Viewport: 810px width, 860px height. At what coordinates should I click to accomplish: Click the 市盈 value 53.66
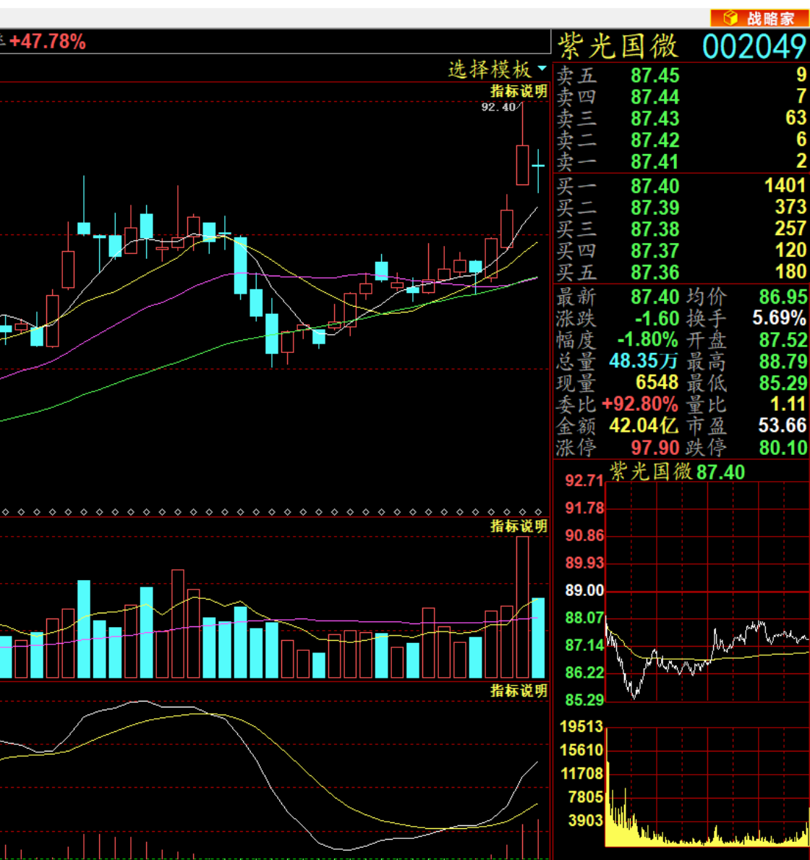pyautogui.click(x=783, y=425)
